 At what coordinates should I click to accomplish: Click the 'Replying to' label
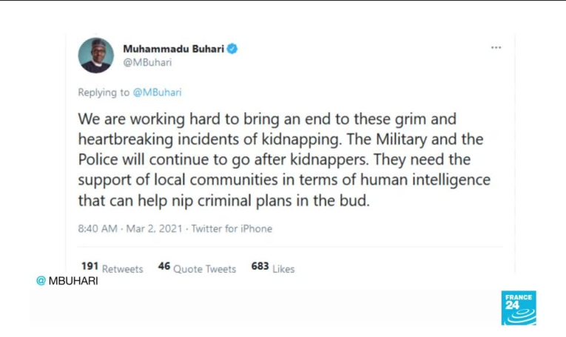pos(104,92)
